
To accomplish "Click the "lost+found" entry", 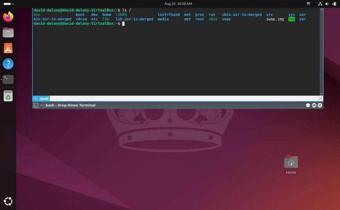I will coord(169,14).
